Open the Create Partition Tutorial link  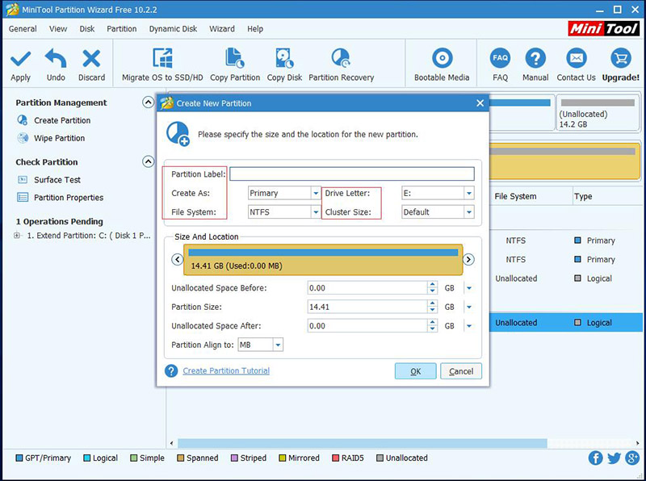tap(226, 371)
